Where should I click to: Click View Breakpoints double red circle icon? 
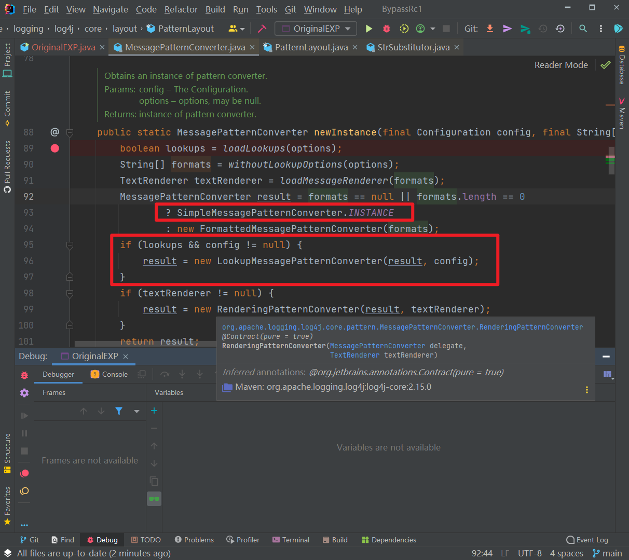(24, 473)
